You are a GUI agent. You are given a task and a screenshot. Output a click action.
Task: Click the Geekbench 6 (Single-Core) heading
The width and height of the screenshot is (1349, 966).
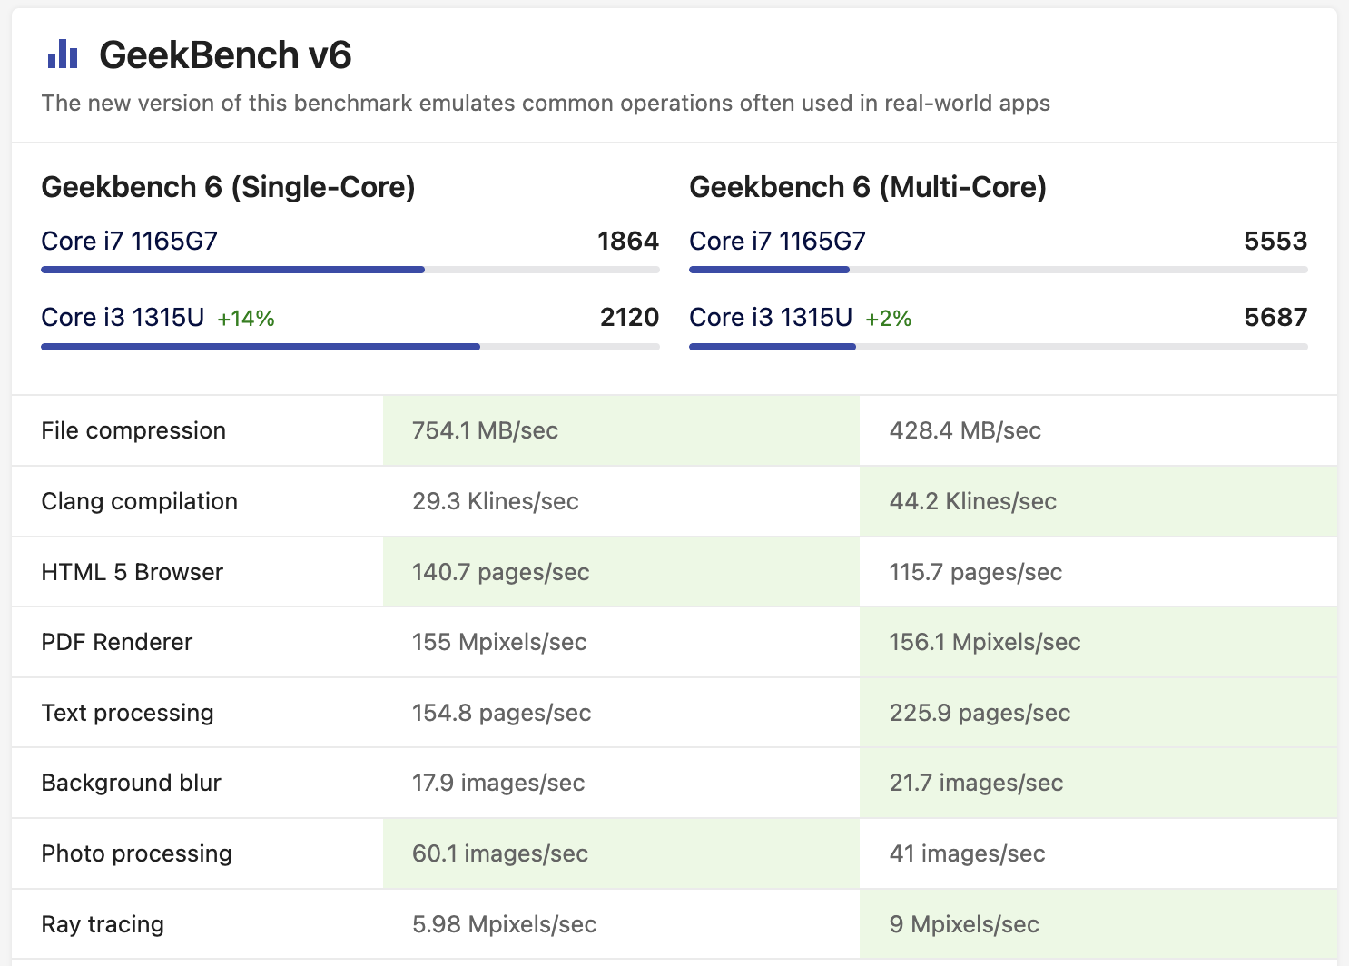click(x=229, y=187)
